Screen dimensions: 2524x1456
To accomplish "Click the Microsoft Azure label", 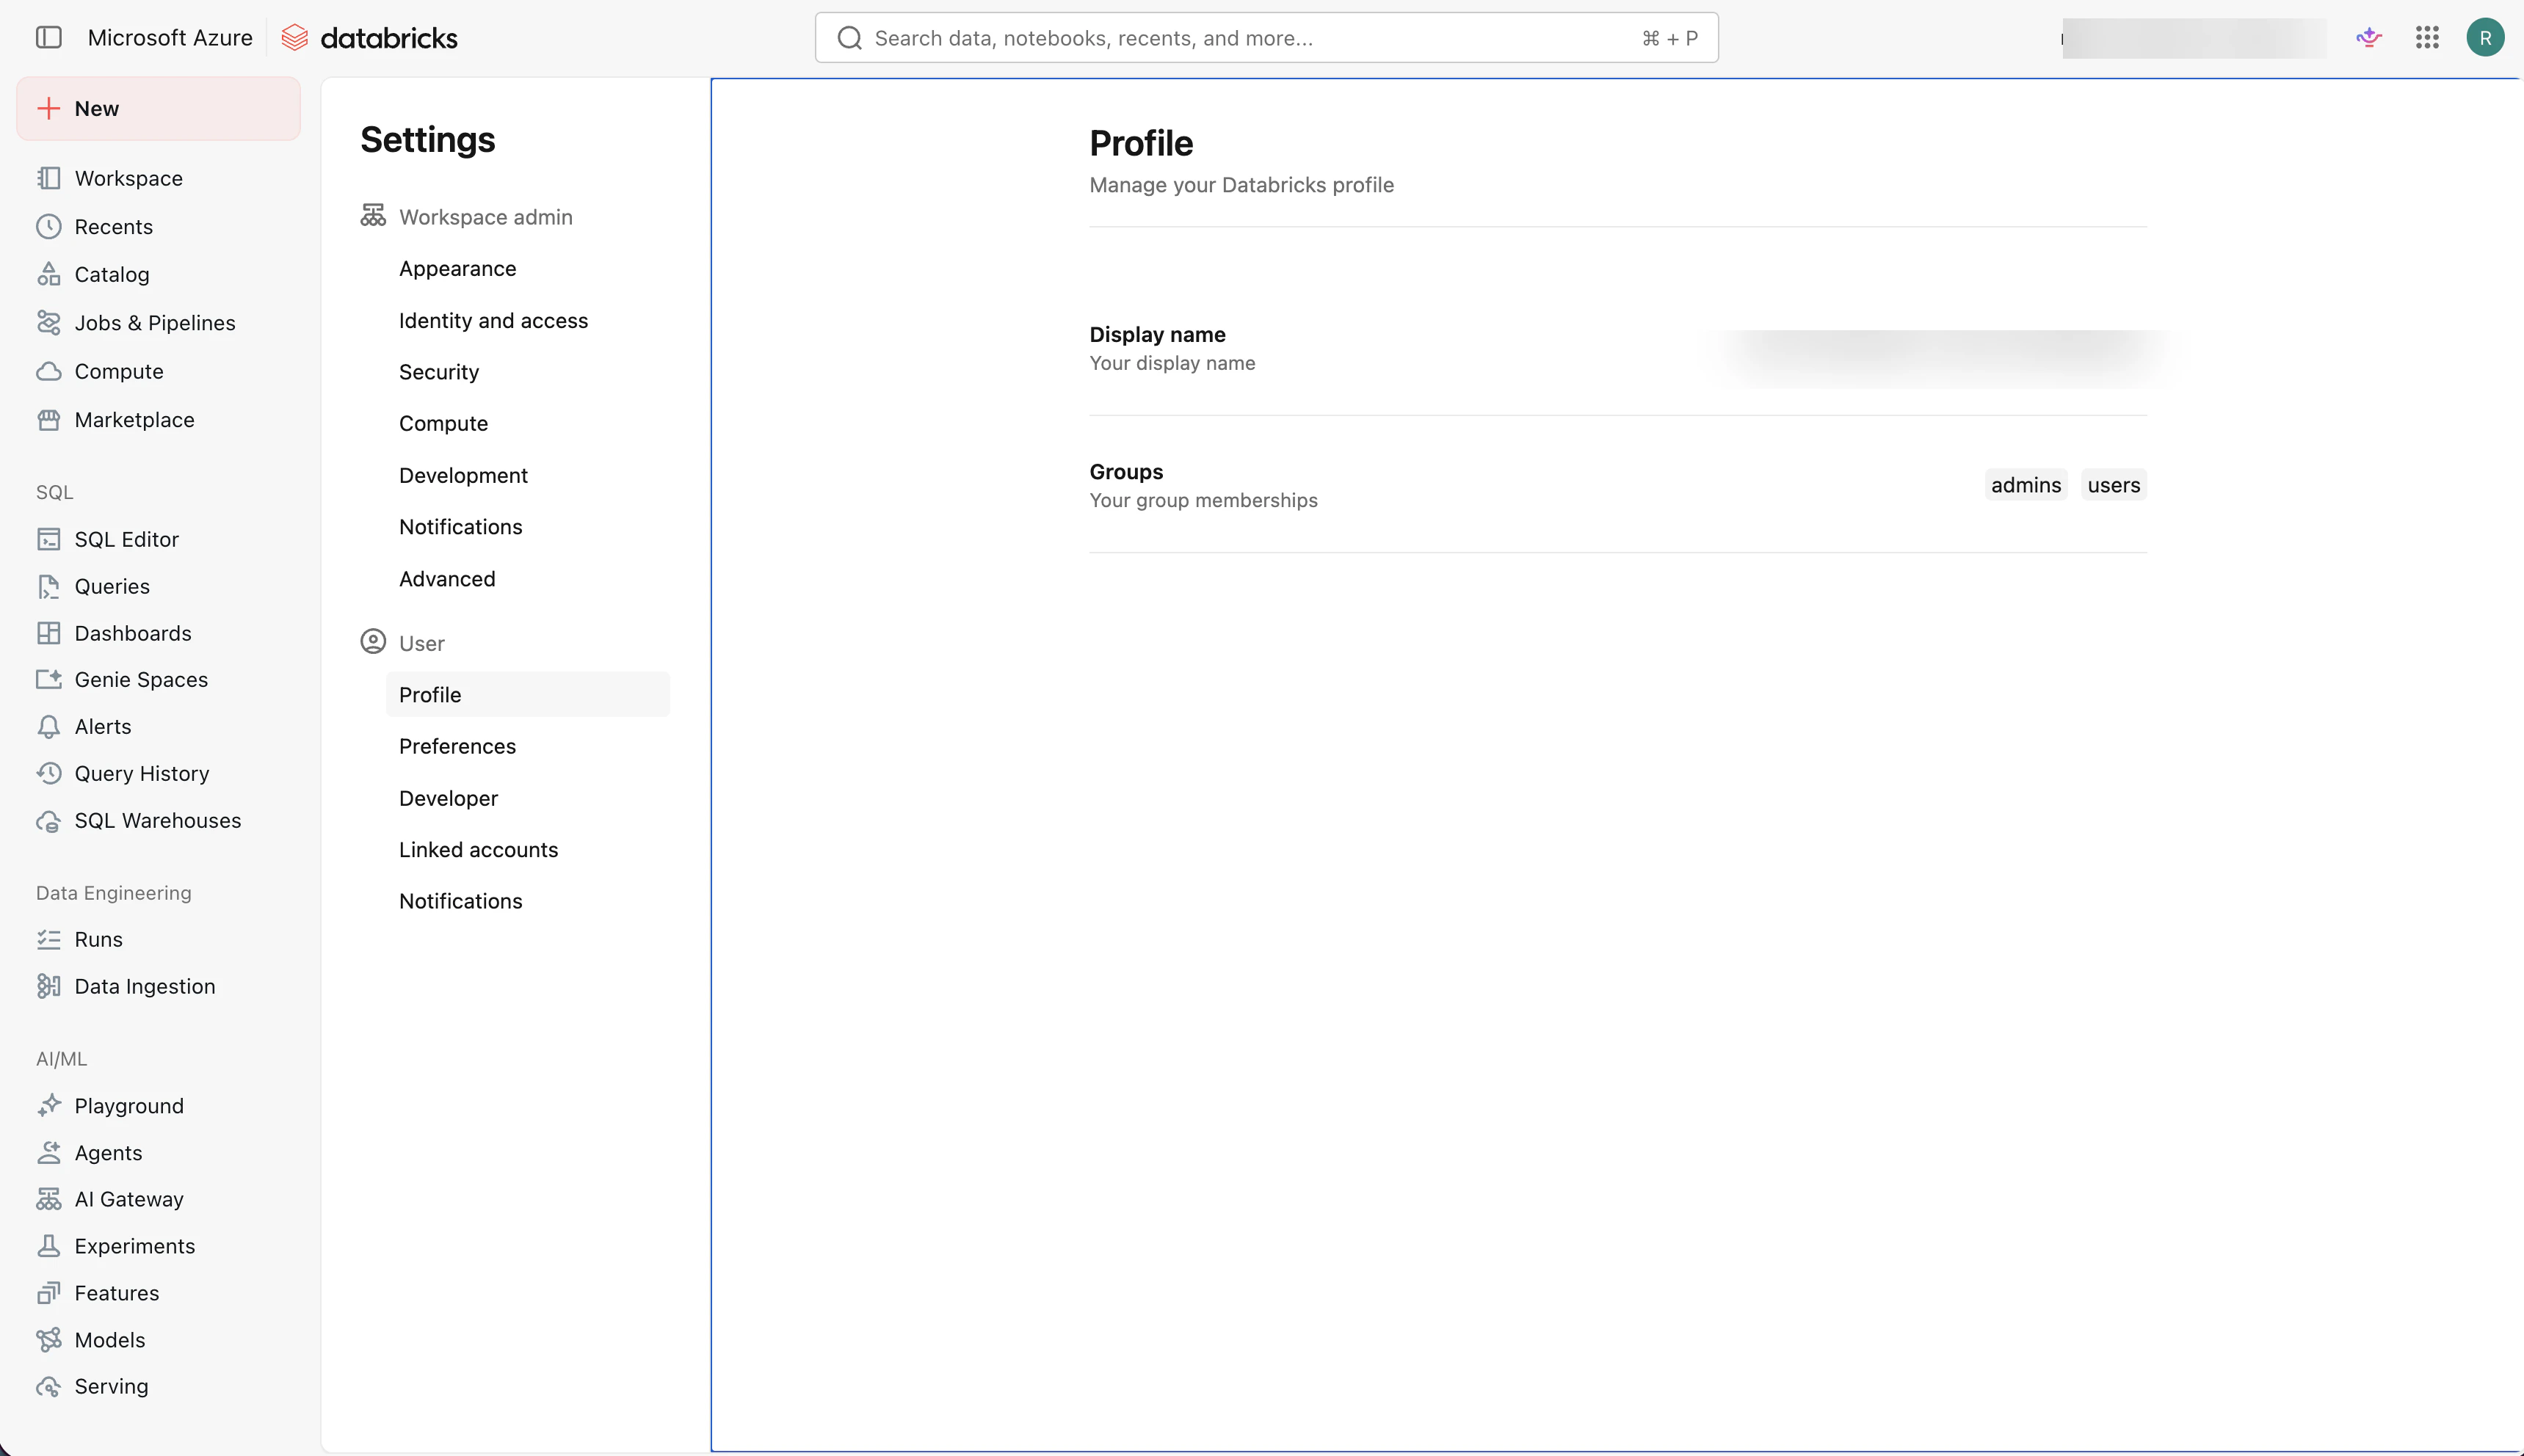I will click(170, 38).
